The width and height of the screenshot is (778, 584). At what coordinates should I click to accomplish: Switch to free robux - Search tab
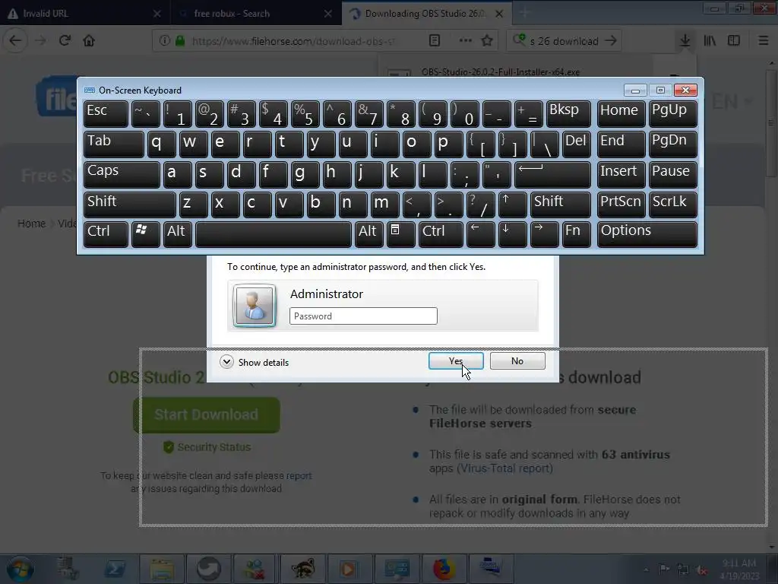pyautogui.click(x=255, y=14)
